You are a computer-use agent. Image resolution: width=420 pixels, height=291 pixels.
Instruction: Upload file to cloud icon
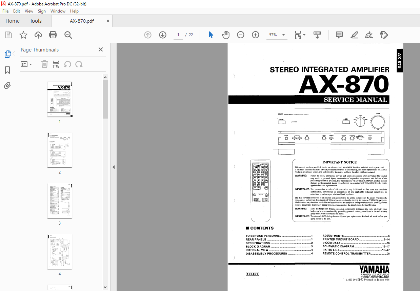(38, 35)
